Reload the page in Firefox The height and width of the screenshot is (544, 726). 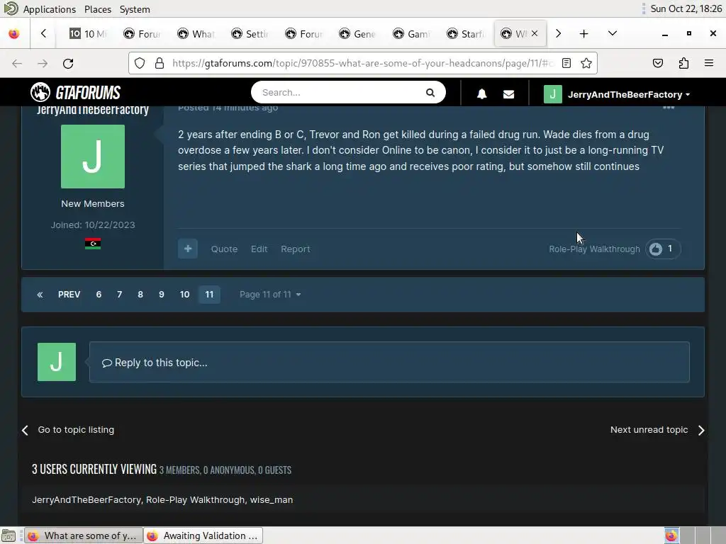(68, 63)
